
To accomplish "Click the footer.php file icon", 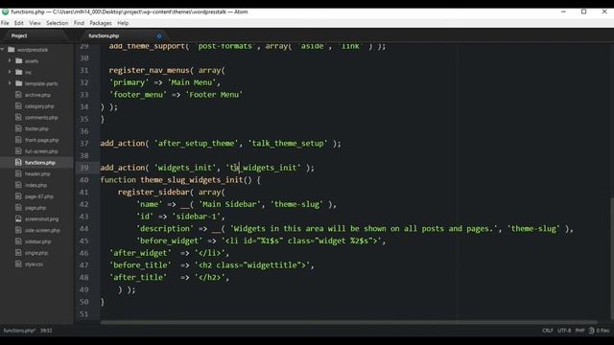I will click(18, 128).
